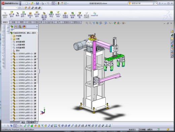Image resolution: width=175 pixels, height=132 pixels.
Task: Expand the 103063-p009<1> component node
Action: click(x=11, y=54)
